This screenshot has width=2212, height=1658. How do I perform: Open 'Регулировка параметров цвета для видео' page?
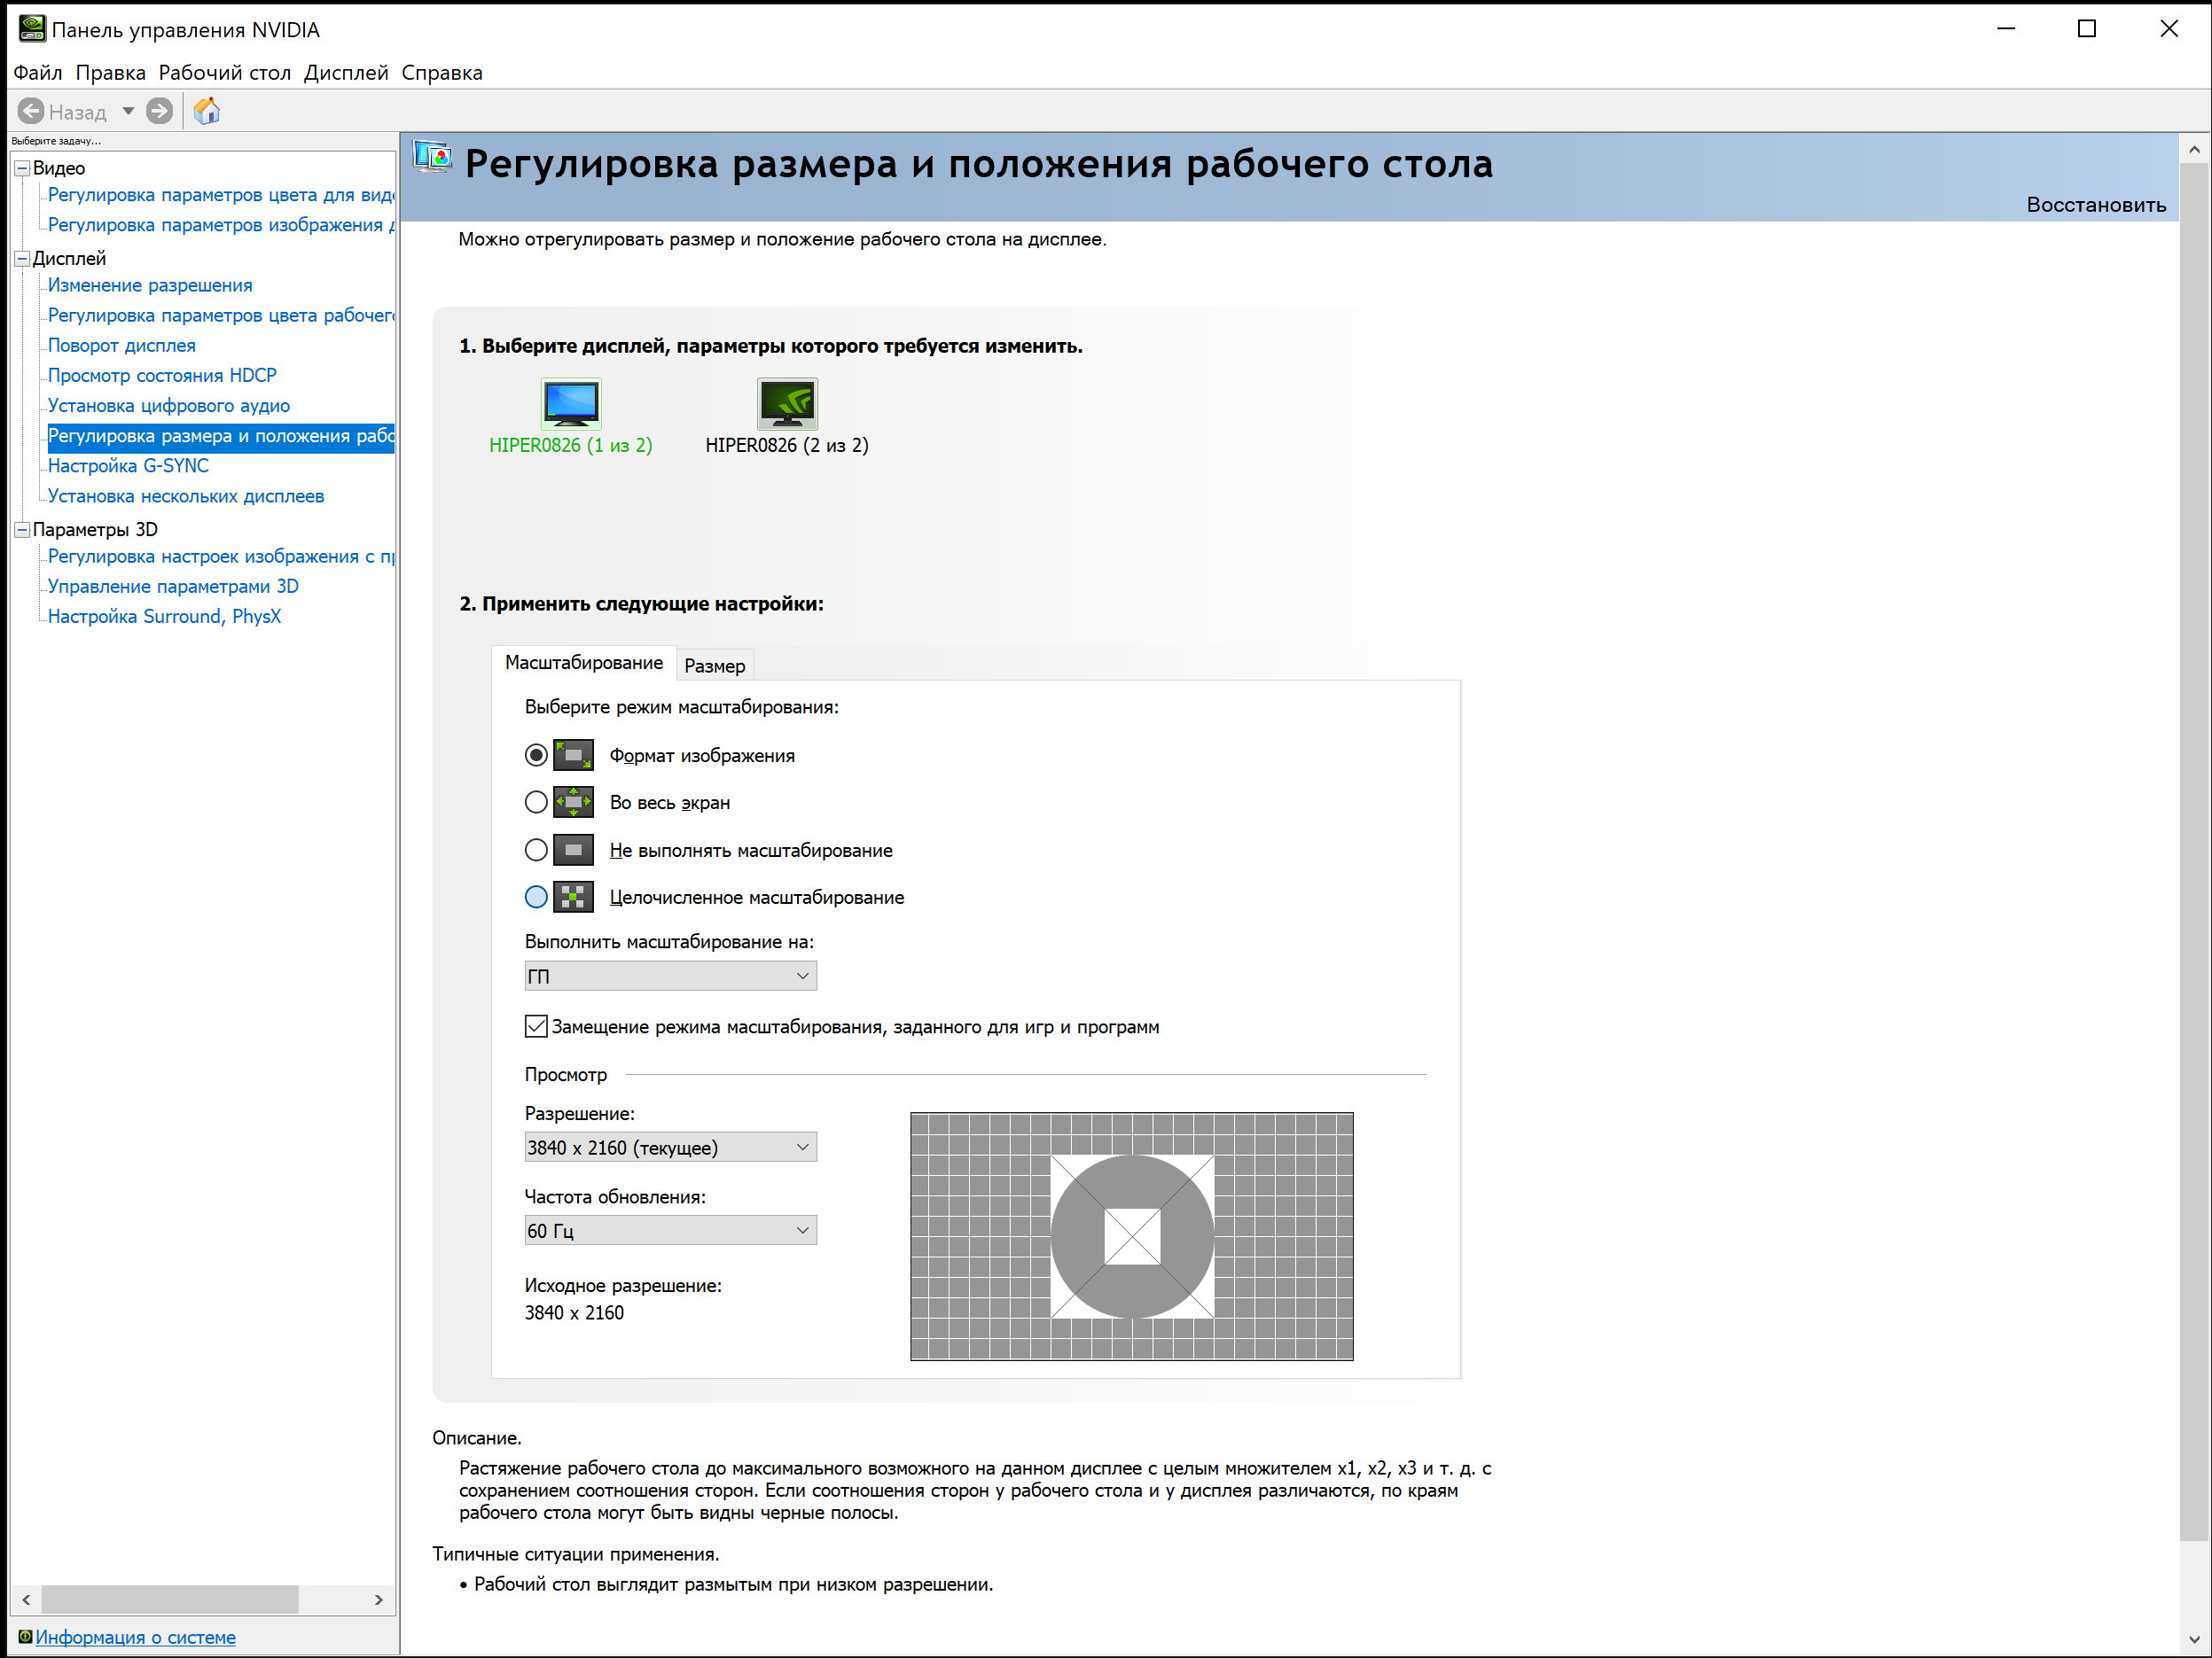[221, 195]
